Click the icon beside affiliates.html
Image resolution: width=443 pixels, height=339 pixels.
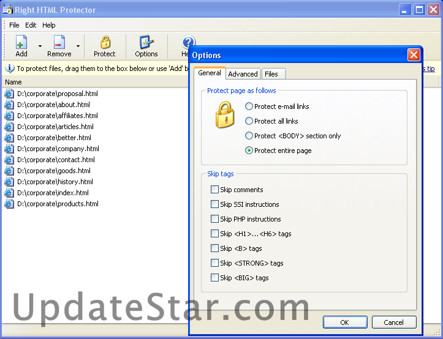(9, 116)
